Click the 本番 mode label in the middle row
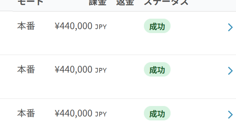Image resolution: width=236 pixels, height=138 pixels. (x=26, y=69)
